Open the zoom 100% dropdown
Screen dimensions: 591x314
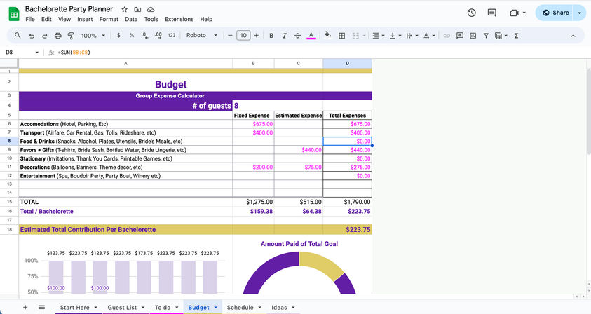tap(93, 36)
